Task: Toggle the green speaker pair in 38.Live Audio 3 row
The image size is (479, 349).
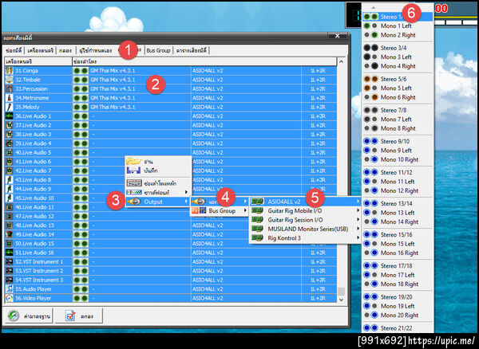Action: (81, 135)
